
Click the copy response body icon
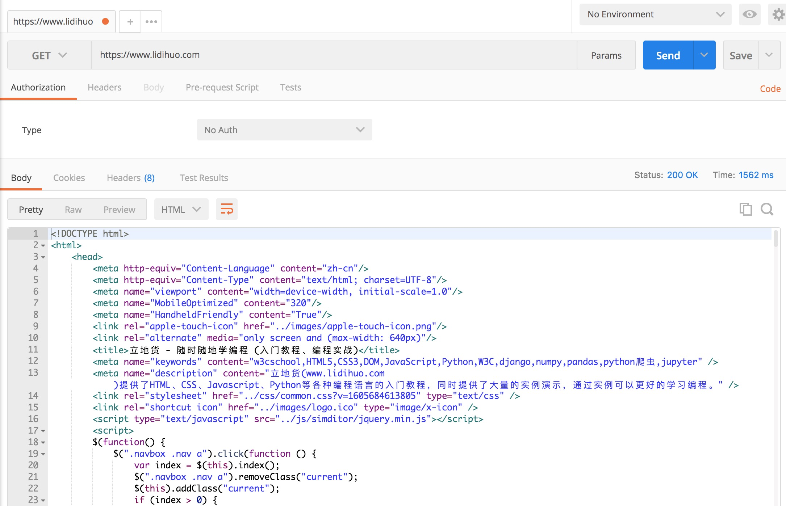745,209
